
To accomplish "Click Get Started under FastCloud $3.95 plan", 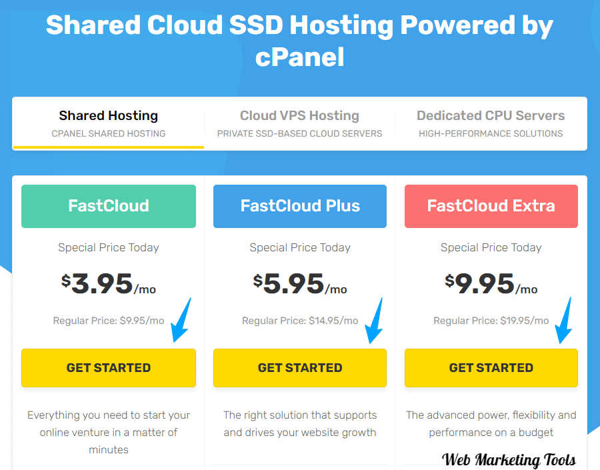I will pyautogui.click(x=109, y=368).
